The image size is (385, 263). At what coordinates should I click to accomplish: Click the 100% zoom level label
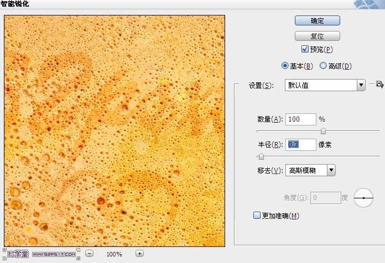[x=114, y=254]
